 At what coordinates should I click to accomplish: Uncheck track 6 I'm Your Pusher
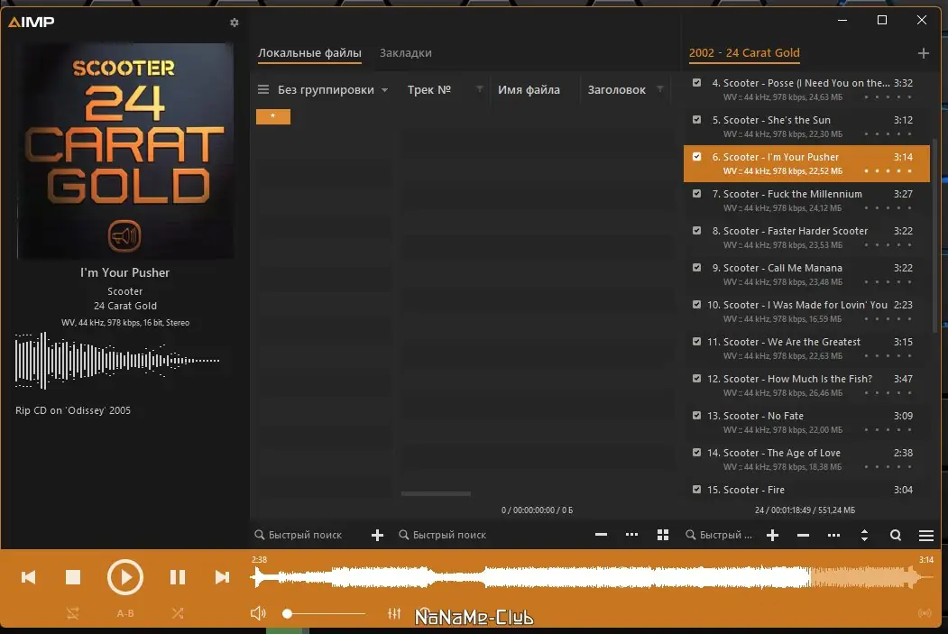point(696,157)
